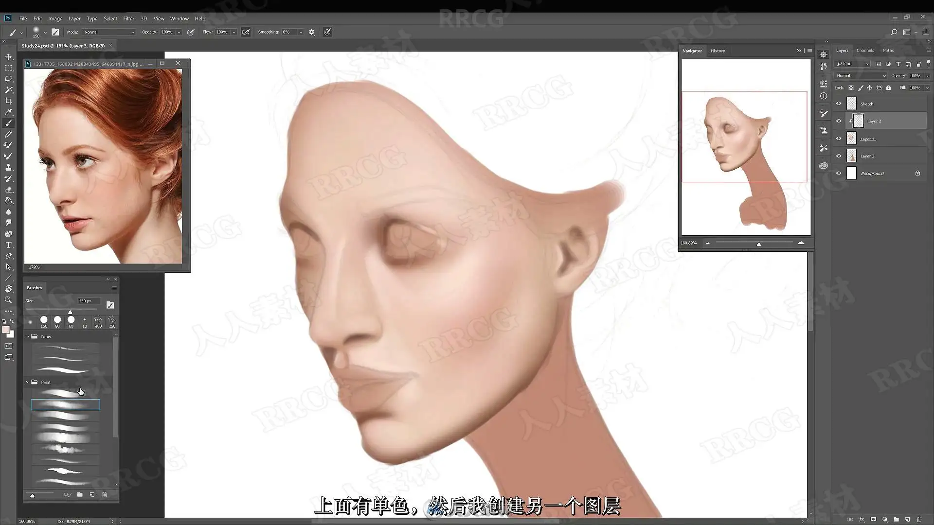
Task: Open the Filter menu
Action: [128, 18]
